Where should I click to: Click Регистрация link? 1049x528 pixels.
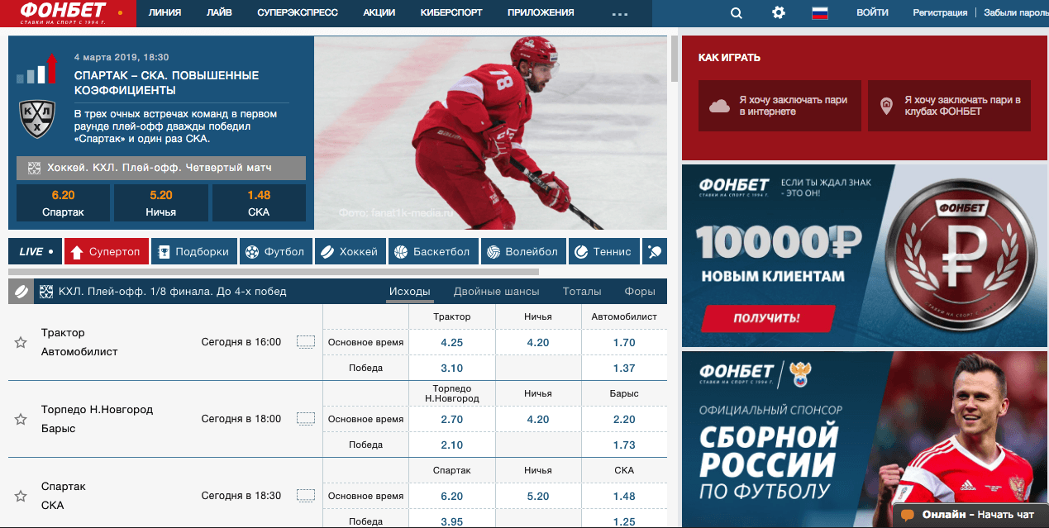point(940,12)
